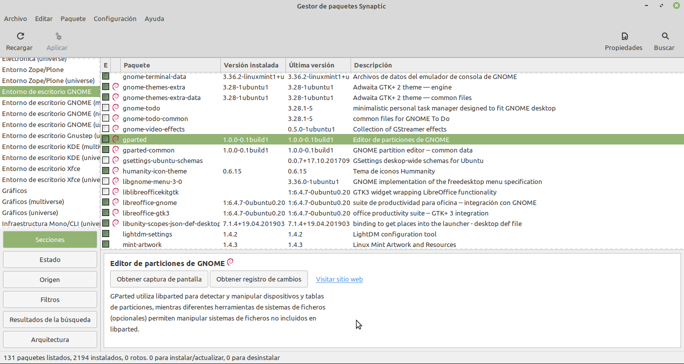Image resolution: width=684 pixels, height=364 pixels.
Task: Click Debian swirl icon beside libunity-scopes-json-def-desktop
Action: [x=116, y=223]
